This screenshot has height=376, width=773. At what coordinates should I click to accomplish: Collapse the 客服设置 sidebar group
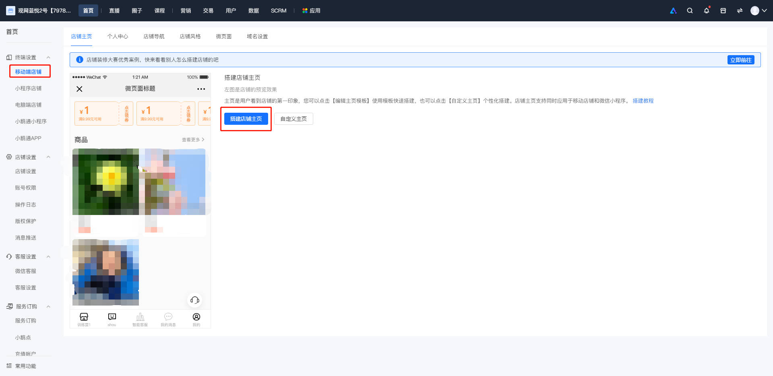(48, 257)
